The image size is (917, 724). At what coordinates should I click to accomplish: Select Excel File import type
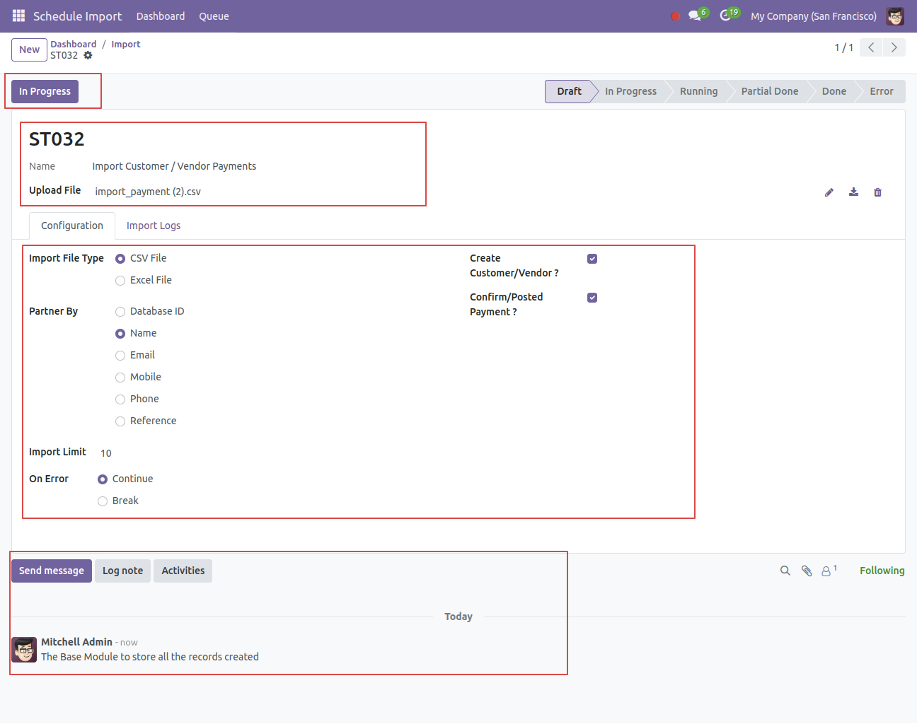(x=120, y=281)
